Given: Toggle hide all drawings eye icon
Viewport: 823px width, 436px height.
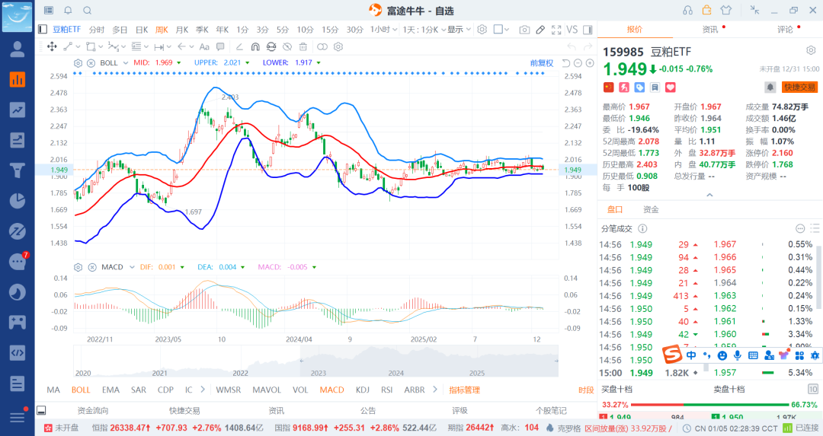Looking at the screenshot, I should [287, 46].
